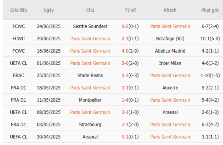Click the 10-1(6-0) corner kick stat
The height and width of the screenshot is (145, 223).
[x=210, y=39]
